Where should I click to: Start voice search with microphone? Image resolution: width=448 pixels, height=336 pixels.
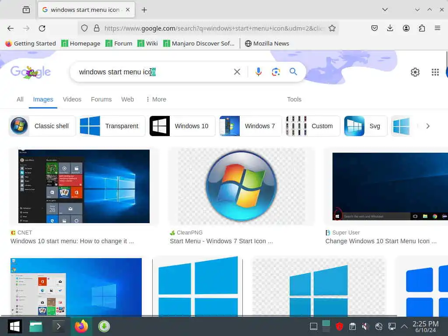258,72
